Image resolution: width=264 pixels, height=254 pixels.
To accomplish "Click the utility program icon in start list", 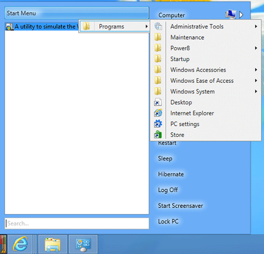I will [10, 27].
